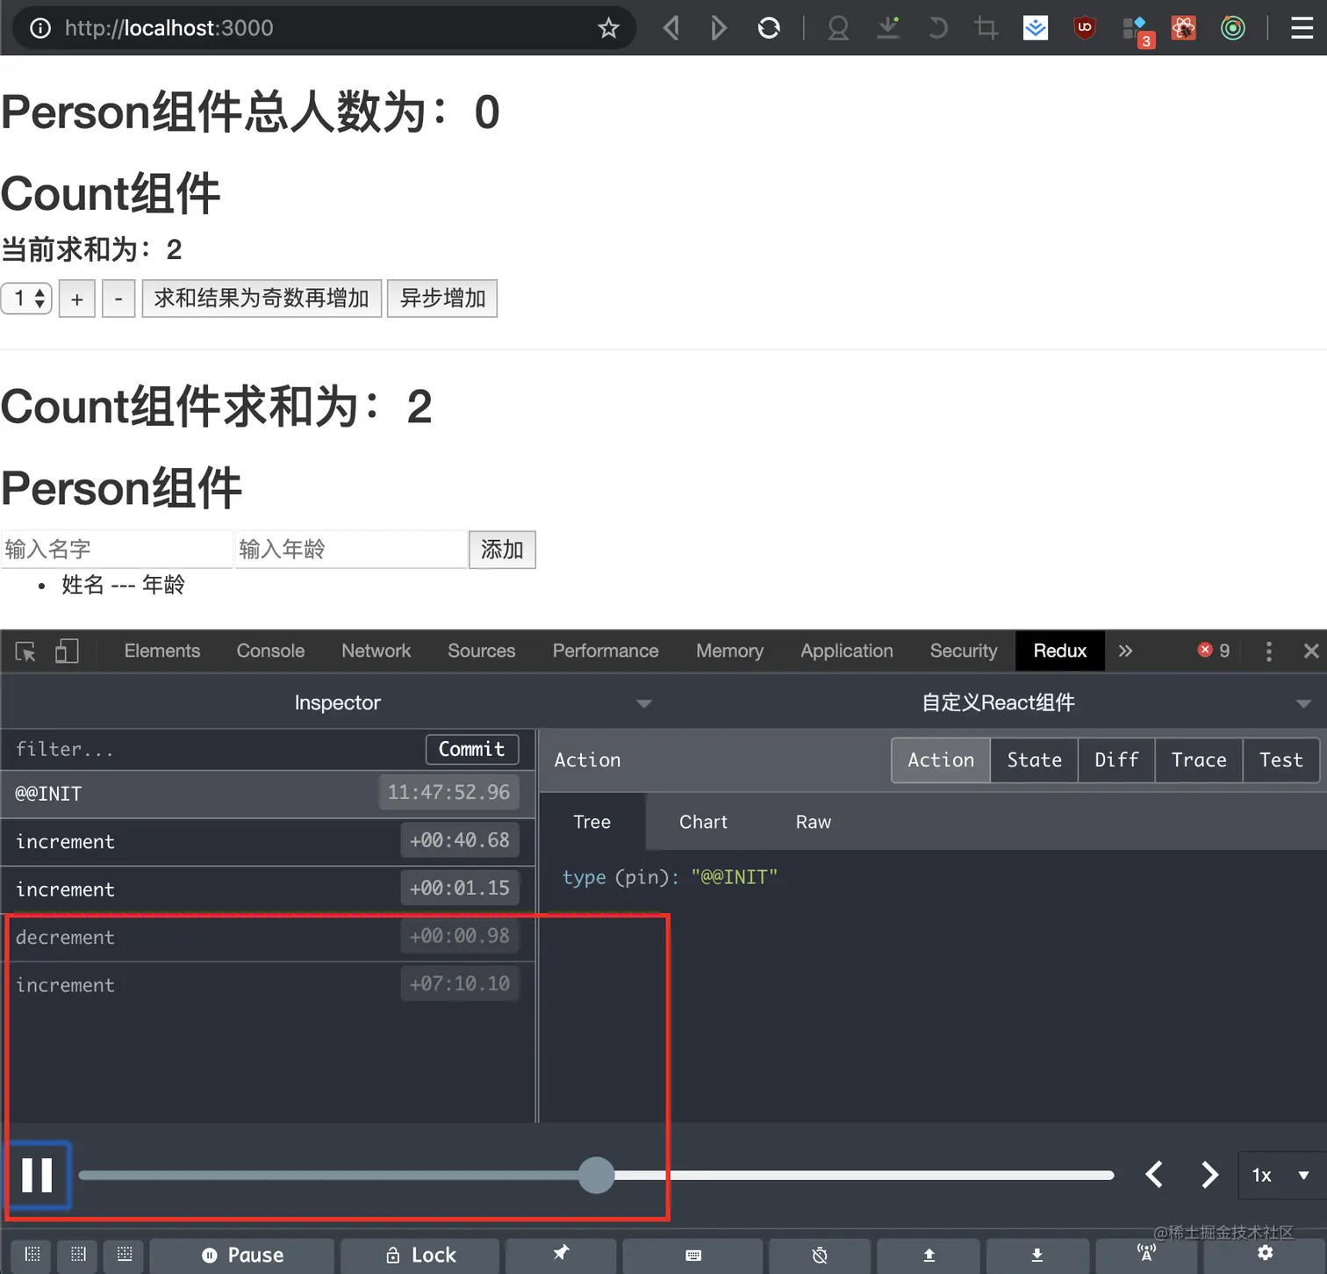The height and width of the screenshot is (1274, 1327).
Task: Toggle the slider timer button
Action: [820, 1256]
